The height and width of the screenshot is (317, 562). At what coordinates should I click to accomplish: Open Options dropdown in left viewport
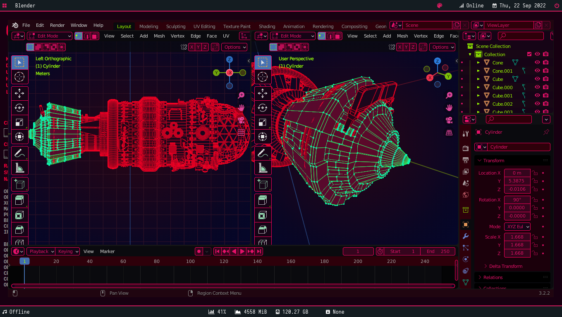(234, 47)
